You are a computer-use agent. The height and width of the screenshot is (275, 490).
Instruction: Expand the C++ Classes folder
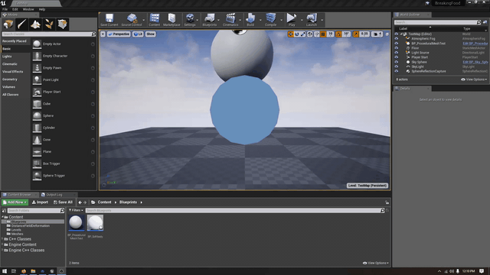tap(2, 239)
